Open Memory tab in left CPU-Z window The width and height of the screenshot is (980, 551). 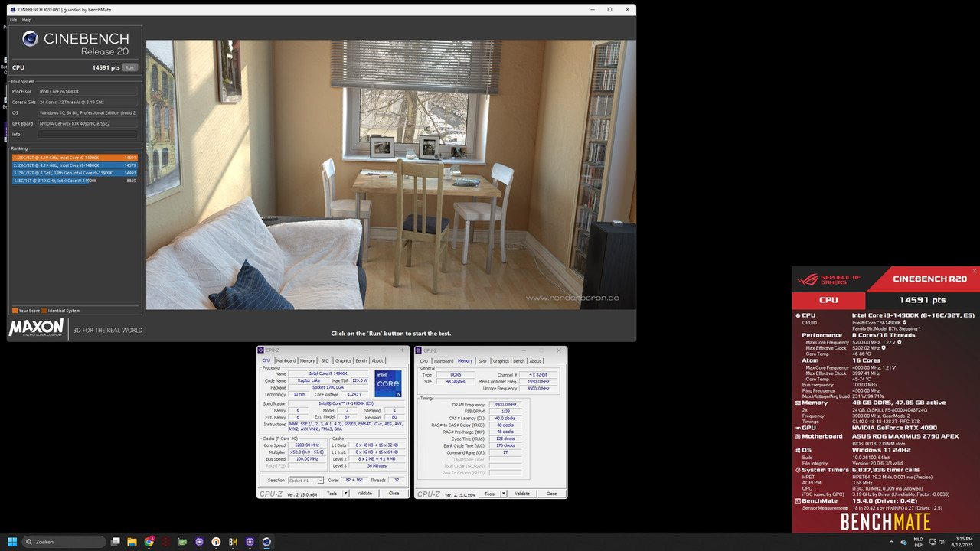pyautogui.click(x=307, y=360)
